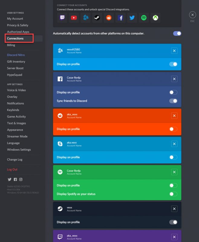
Task: Connect a Spotify account icon
Action: click(144, 18)
